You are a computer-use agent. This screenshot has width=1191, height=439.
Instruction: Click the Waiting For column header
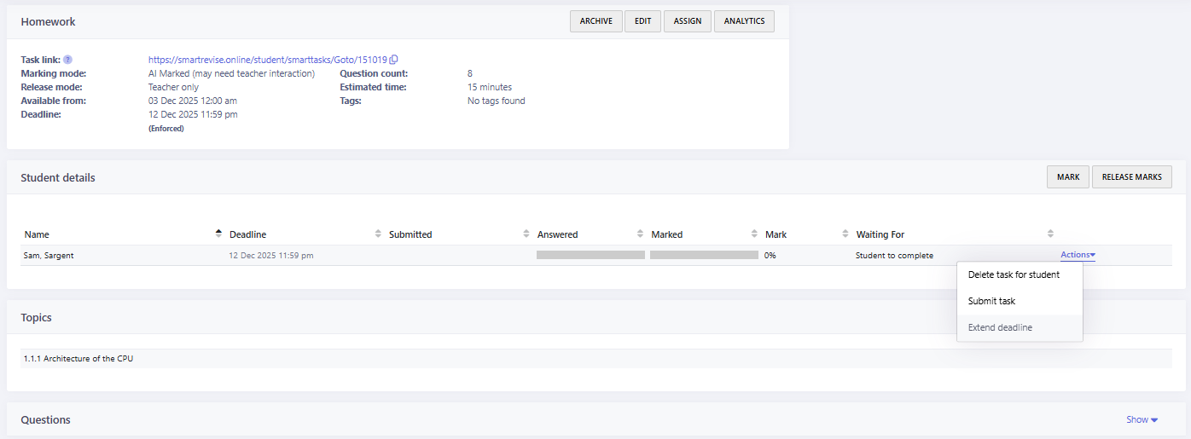click(x=880, y=234)
